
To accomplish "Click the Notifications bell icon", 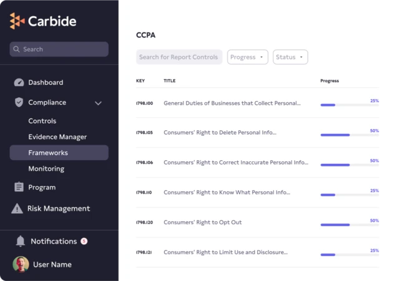I will [x=21, y=241].
